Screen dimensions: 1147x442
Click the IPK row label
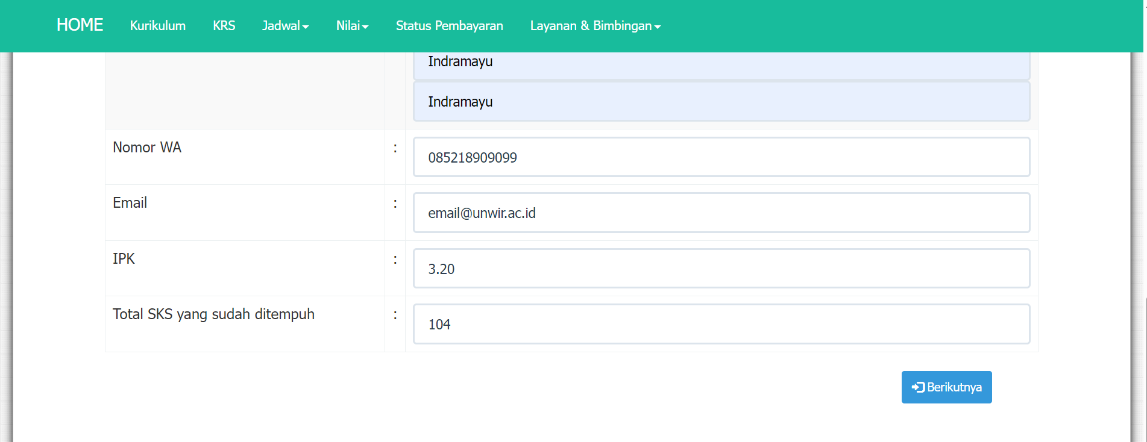[x=124, y=259]
